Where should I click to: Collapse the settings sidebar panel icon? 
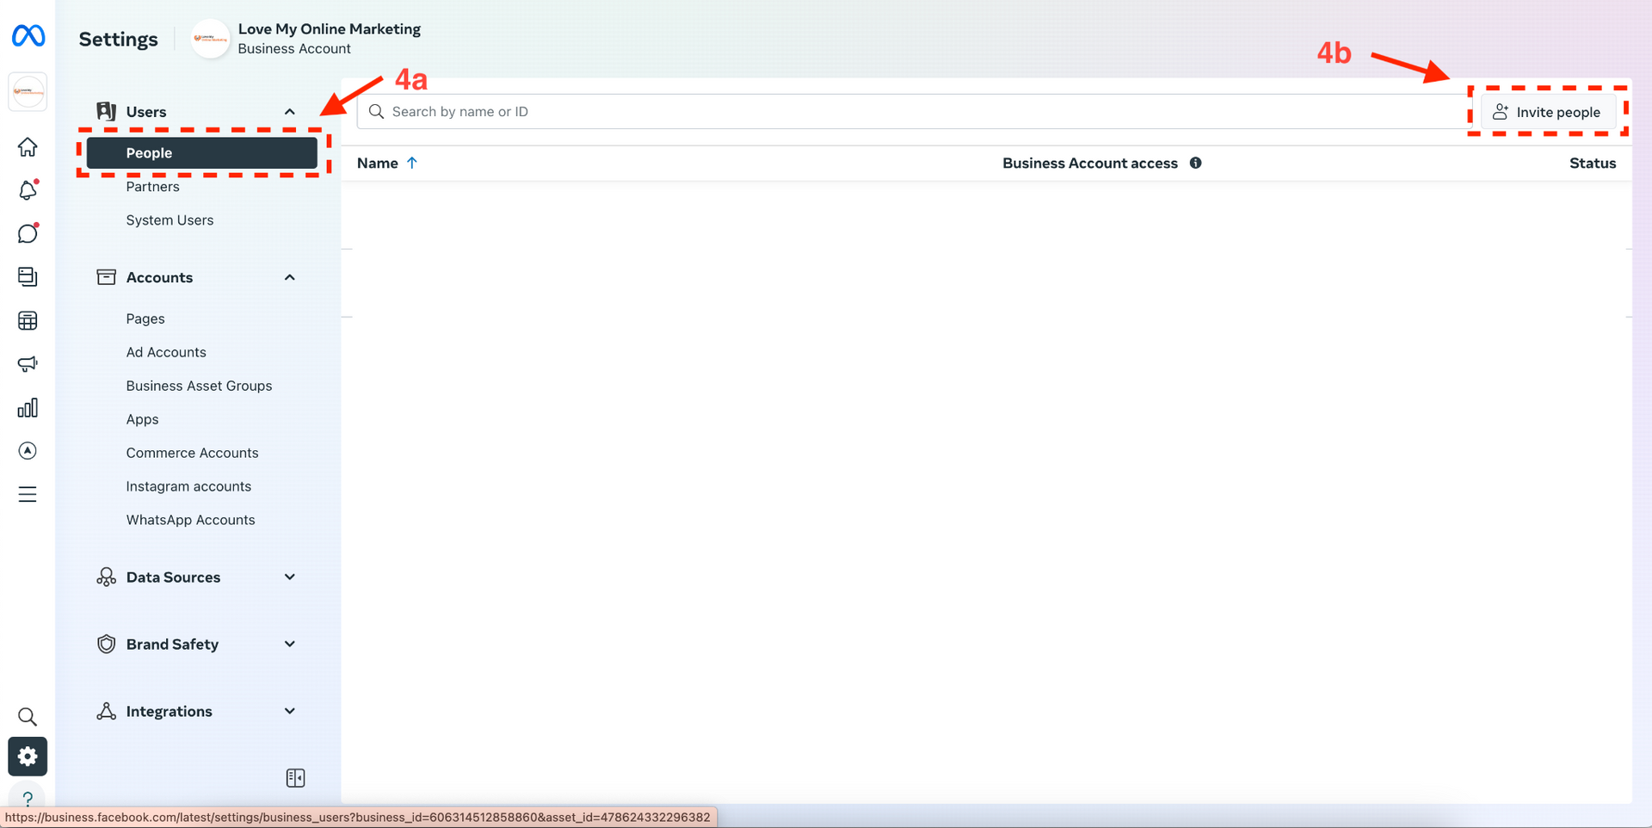[x=295, y=778]
